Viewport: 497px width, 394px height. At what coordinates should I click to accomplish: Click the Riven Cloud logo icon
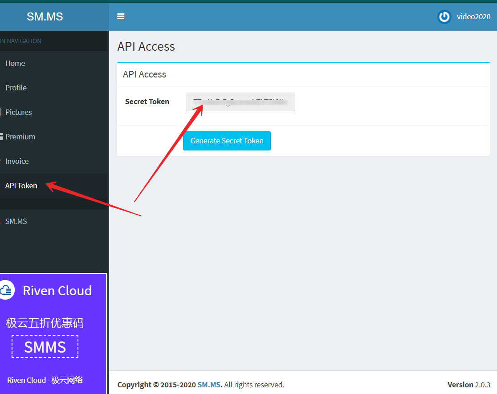pos(6,290)
